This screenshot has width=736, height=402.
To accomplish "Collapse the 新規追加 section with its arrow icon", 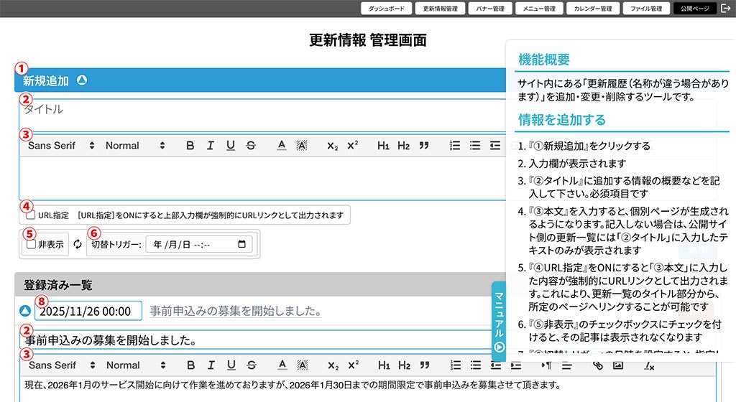I will 82,80.
